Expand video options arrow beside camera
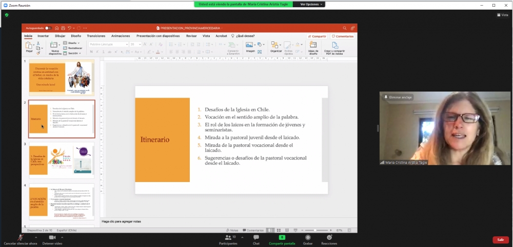This screenshot has height=247, width=513. [62, 237]
